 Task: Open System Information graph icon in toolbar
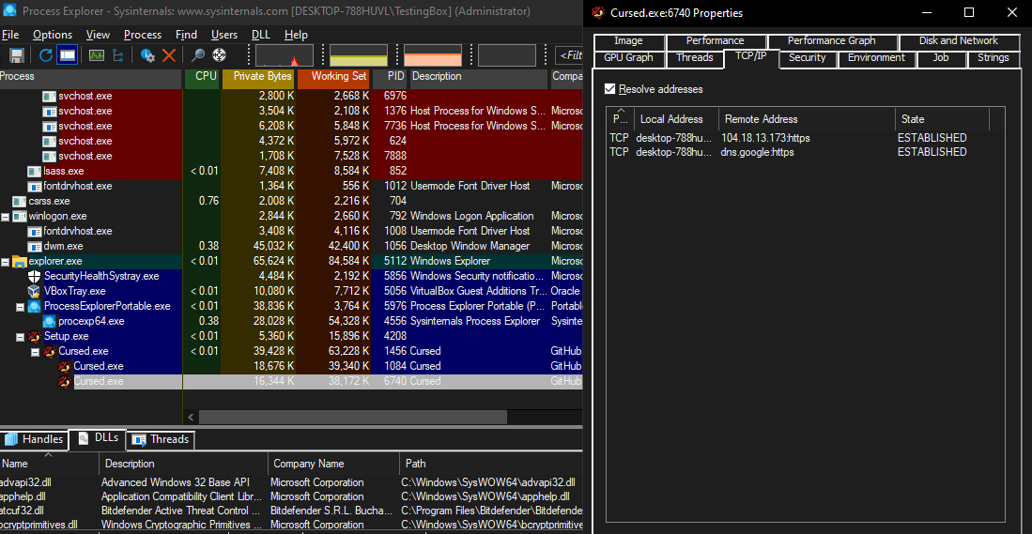(x=96, y=55)
